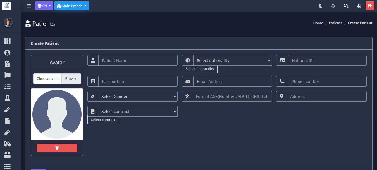Image resolution: width=377 pixels, height=170 pixels.
Task: Delete avatar with red trash button
Action: [57, 148]
